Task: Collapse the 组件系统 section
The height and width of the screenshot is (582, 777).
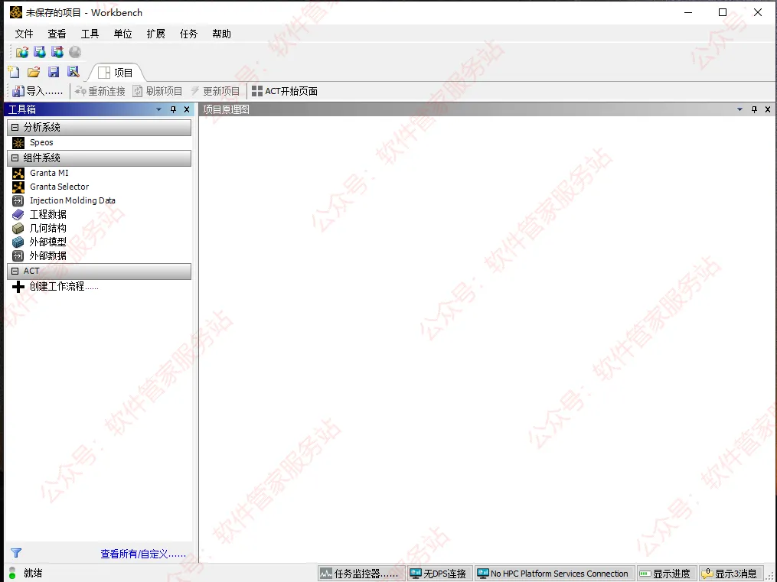Action: click(x=15, y=158)
